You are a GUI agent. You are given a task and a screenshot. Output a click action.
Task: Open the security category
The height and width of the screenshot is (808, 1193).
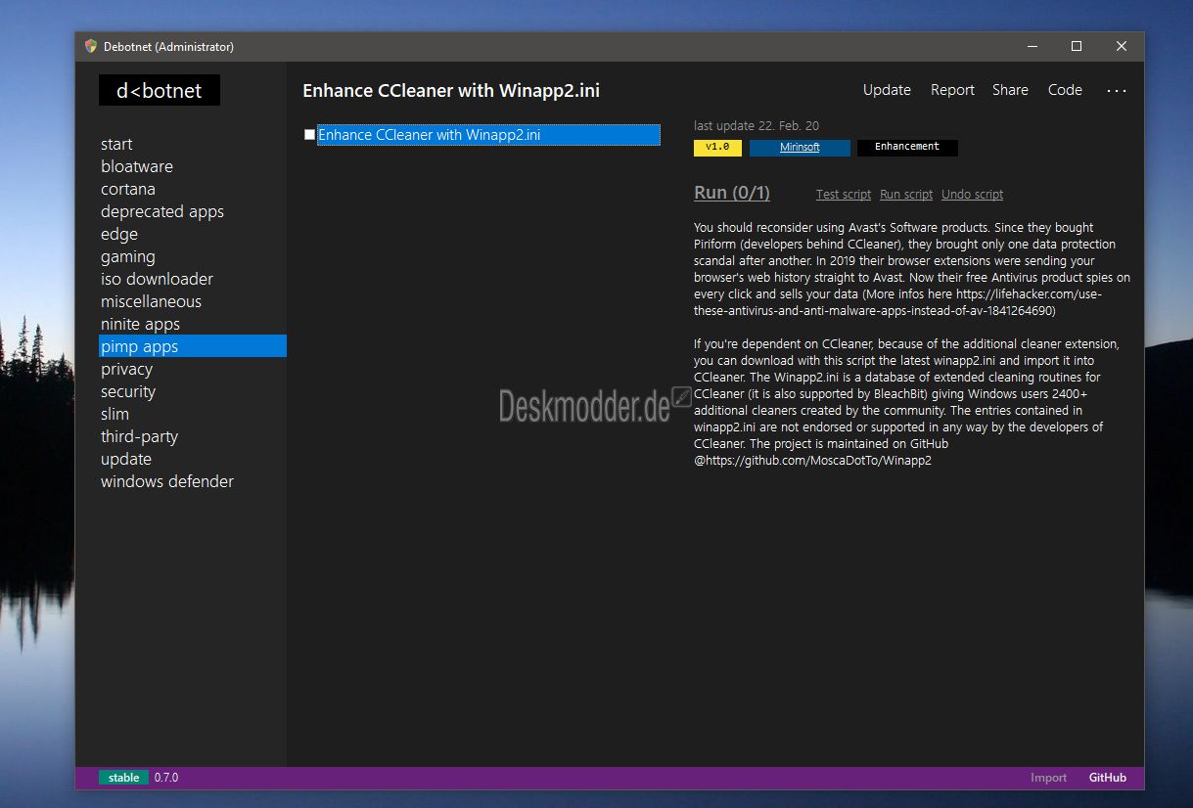[x=128, y=391]
